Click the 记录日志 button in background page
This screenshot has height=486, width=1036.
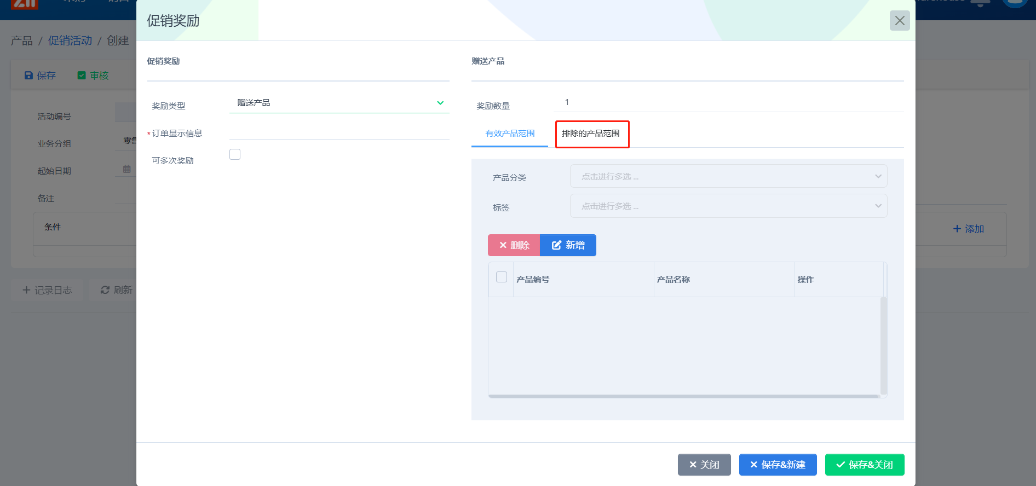[47, 290]
